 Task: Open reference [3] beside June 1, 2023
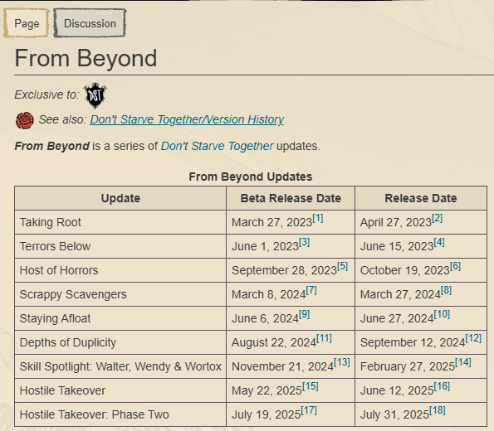coord(304,242)
